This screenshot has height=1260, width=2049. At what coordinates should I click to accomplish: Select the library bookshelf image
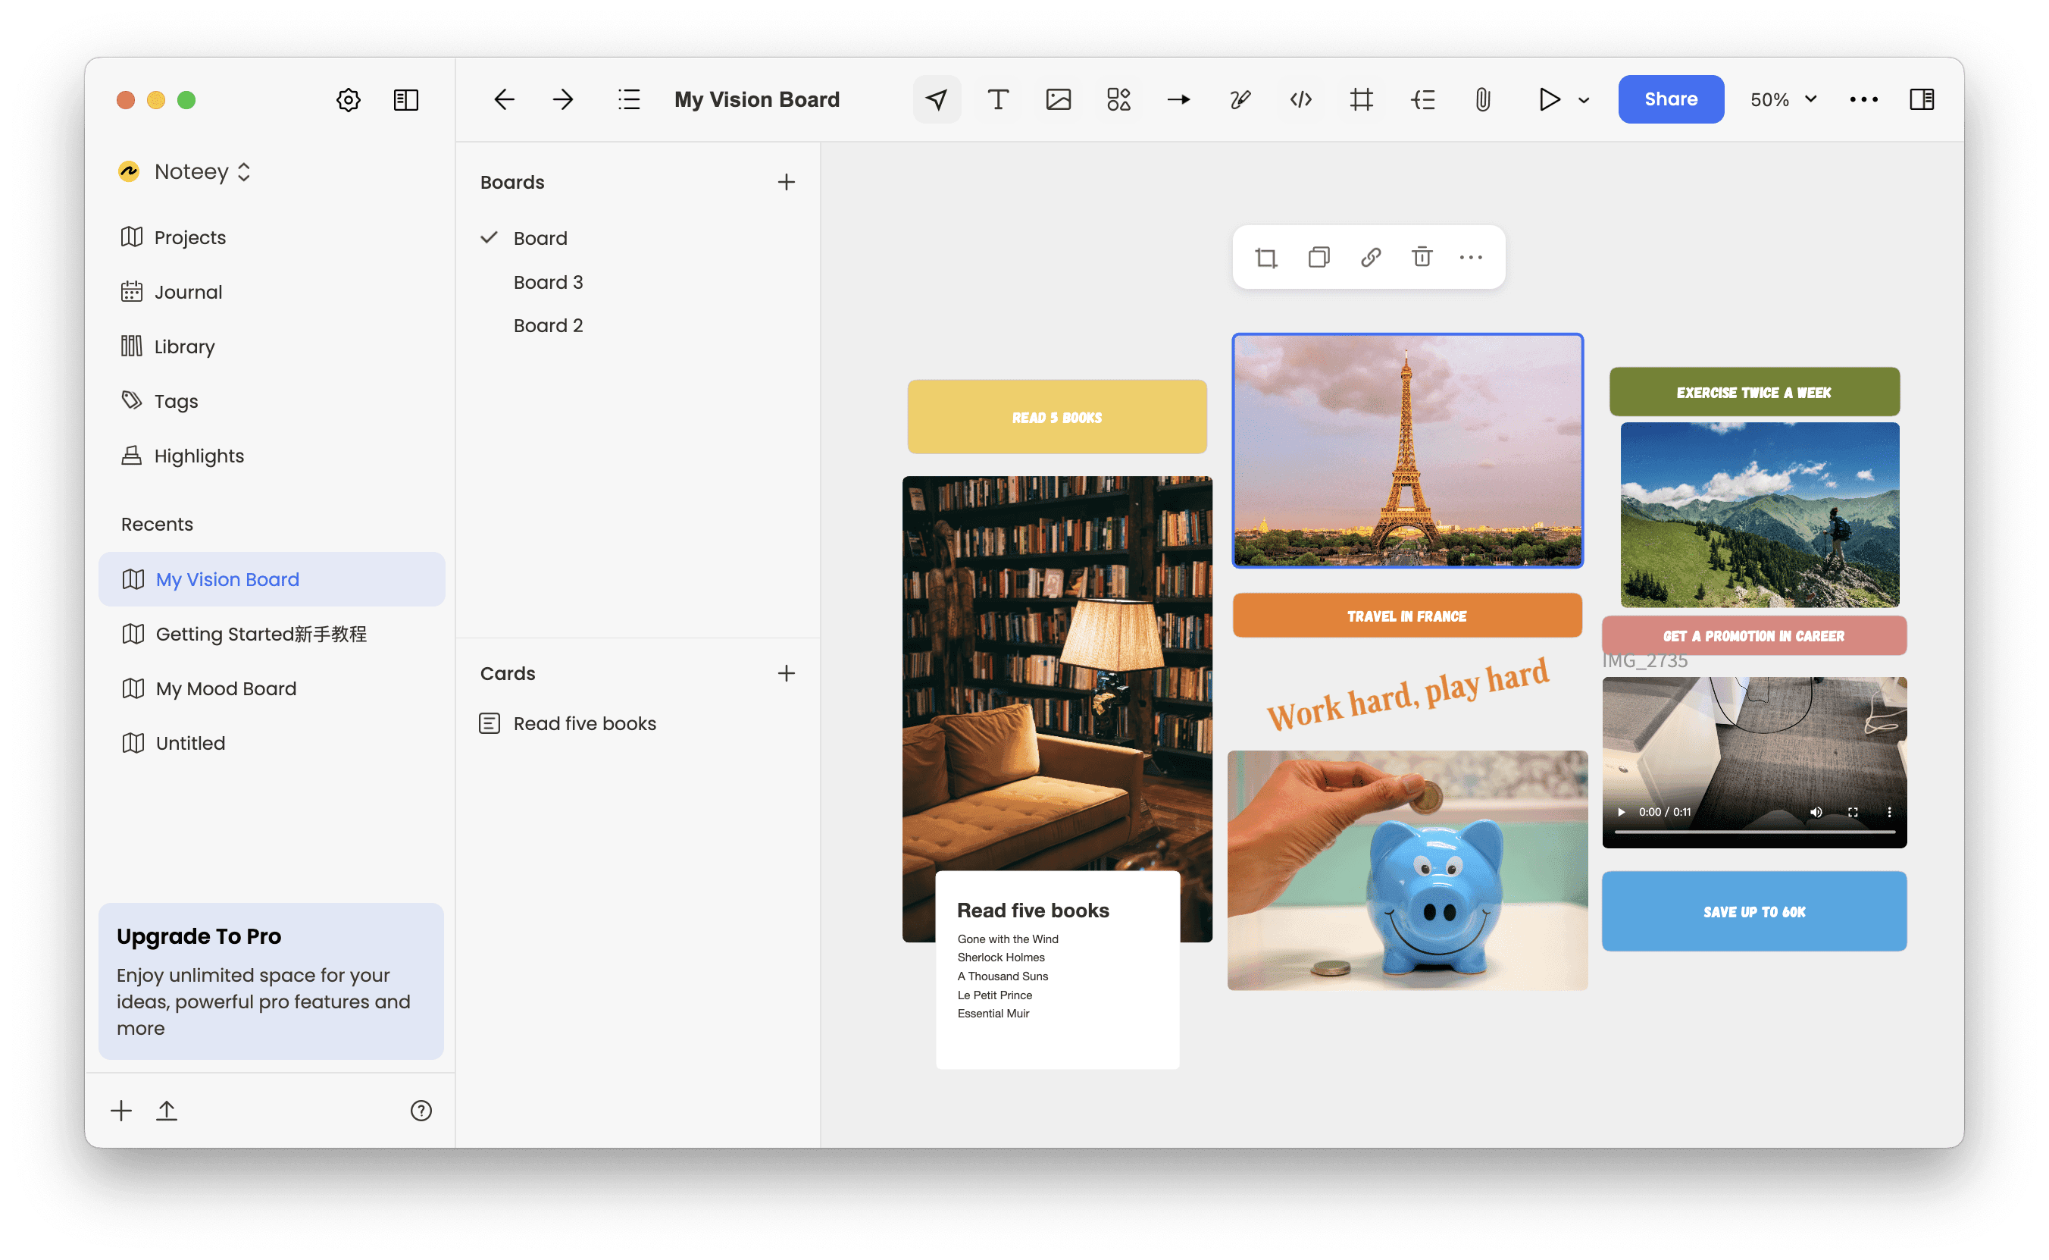coord(1057,675)
